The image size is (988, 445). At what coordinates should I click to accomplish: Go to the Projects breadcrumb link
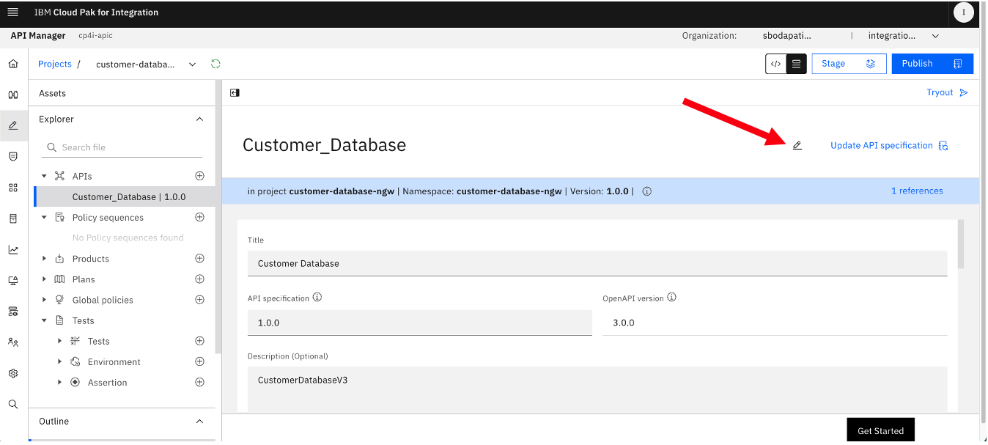click(55, 64)
